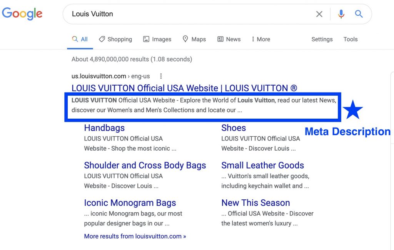
Task: Click the Google logo
Action: (22, 13)
